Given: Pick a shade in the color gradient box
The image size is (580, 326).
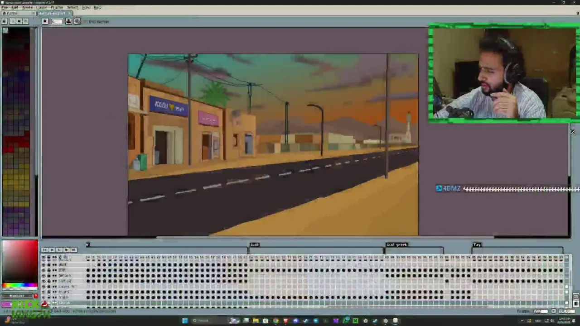Looking at the screenshot, I should point(20,262).
